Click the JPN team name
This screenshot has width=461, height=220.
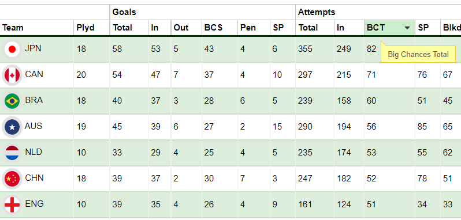pos(34,48)
